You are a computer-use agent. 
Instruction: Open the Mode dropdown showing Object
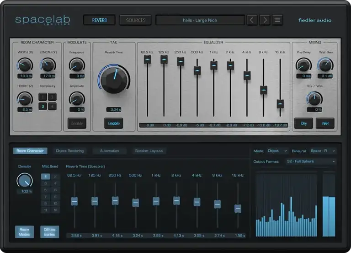click(x=277, y=151)
